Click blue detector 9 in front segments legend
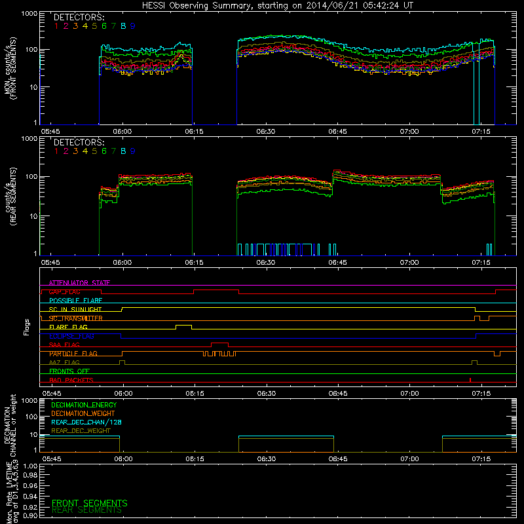The width and height of the screenshot is (524, 524). coord(133,26)
